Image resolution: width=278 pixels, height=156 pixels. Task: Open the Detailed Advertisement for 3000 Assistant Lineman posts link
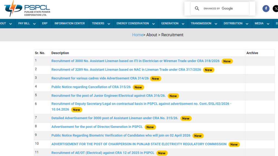[x=115, y=118]
